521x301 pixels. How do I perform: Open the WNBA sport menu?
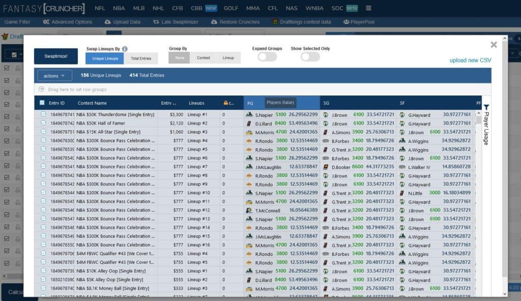(314, 8)
